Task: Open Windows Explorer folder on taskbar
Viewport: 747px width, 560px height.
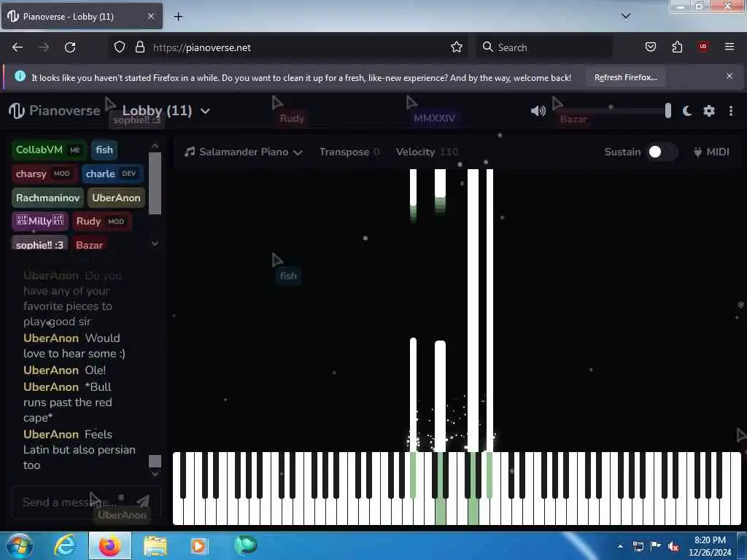Action: (x=155, y=545)
